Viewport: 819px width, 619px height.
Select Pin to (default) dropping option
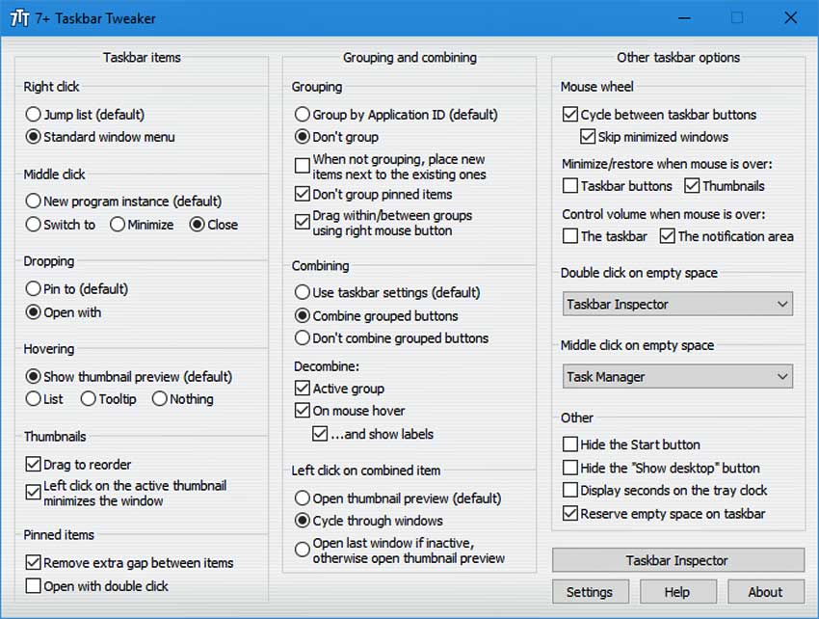[x=34, y=289]
